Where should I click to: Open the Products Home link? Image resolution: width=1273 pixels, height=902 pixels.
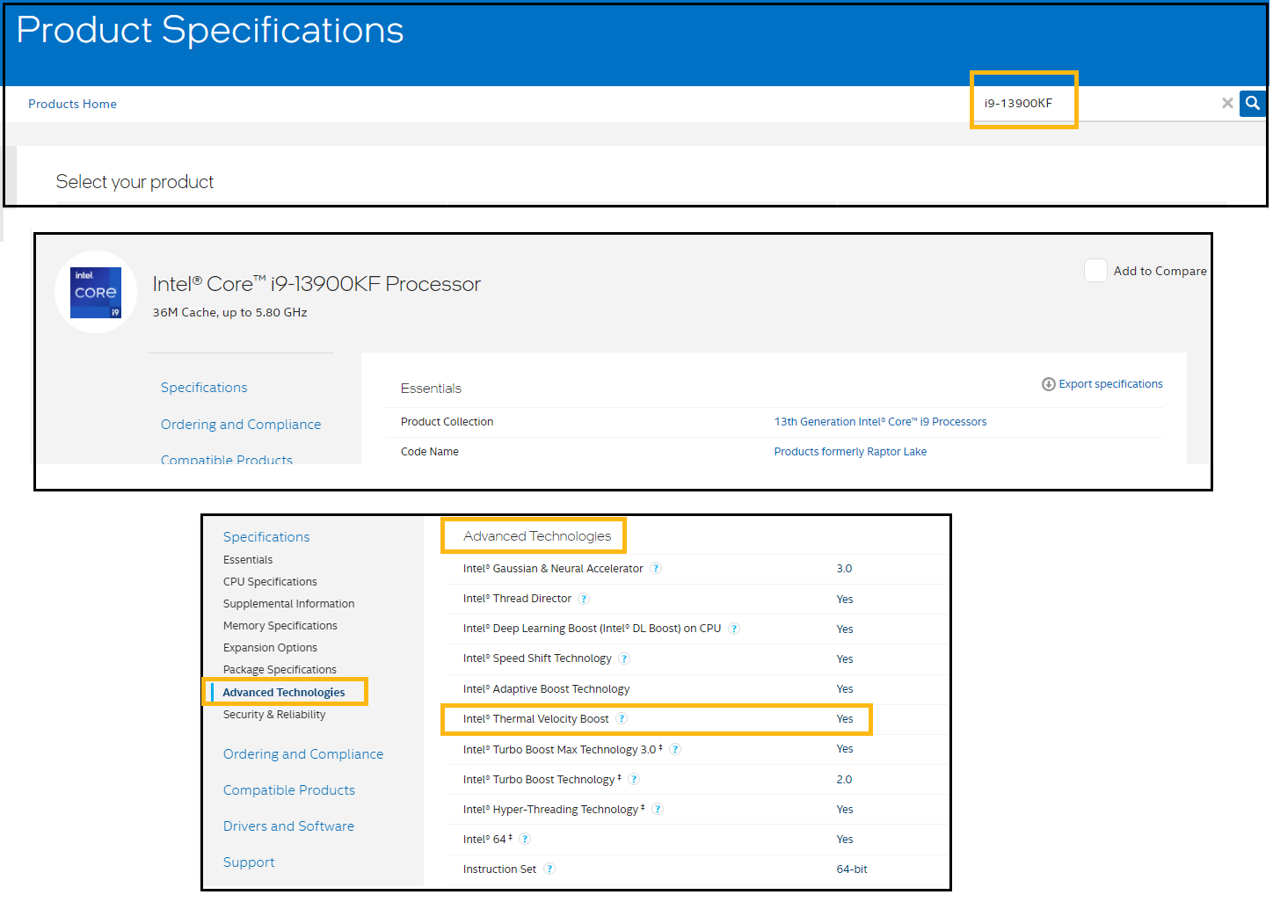pos(72,104)
